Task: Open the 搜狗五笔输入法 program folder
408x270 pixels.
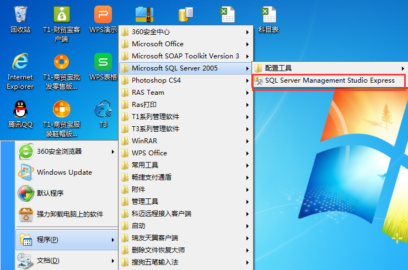Action: 185,262
